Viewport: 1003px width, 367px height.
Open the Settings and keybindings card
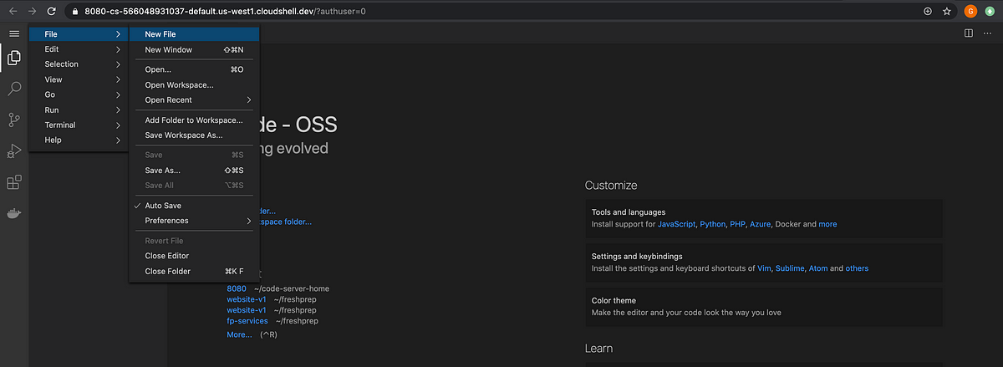coord(763,263)
